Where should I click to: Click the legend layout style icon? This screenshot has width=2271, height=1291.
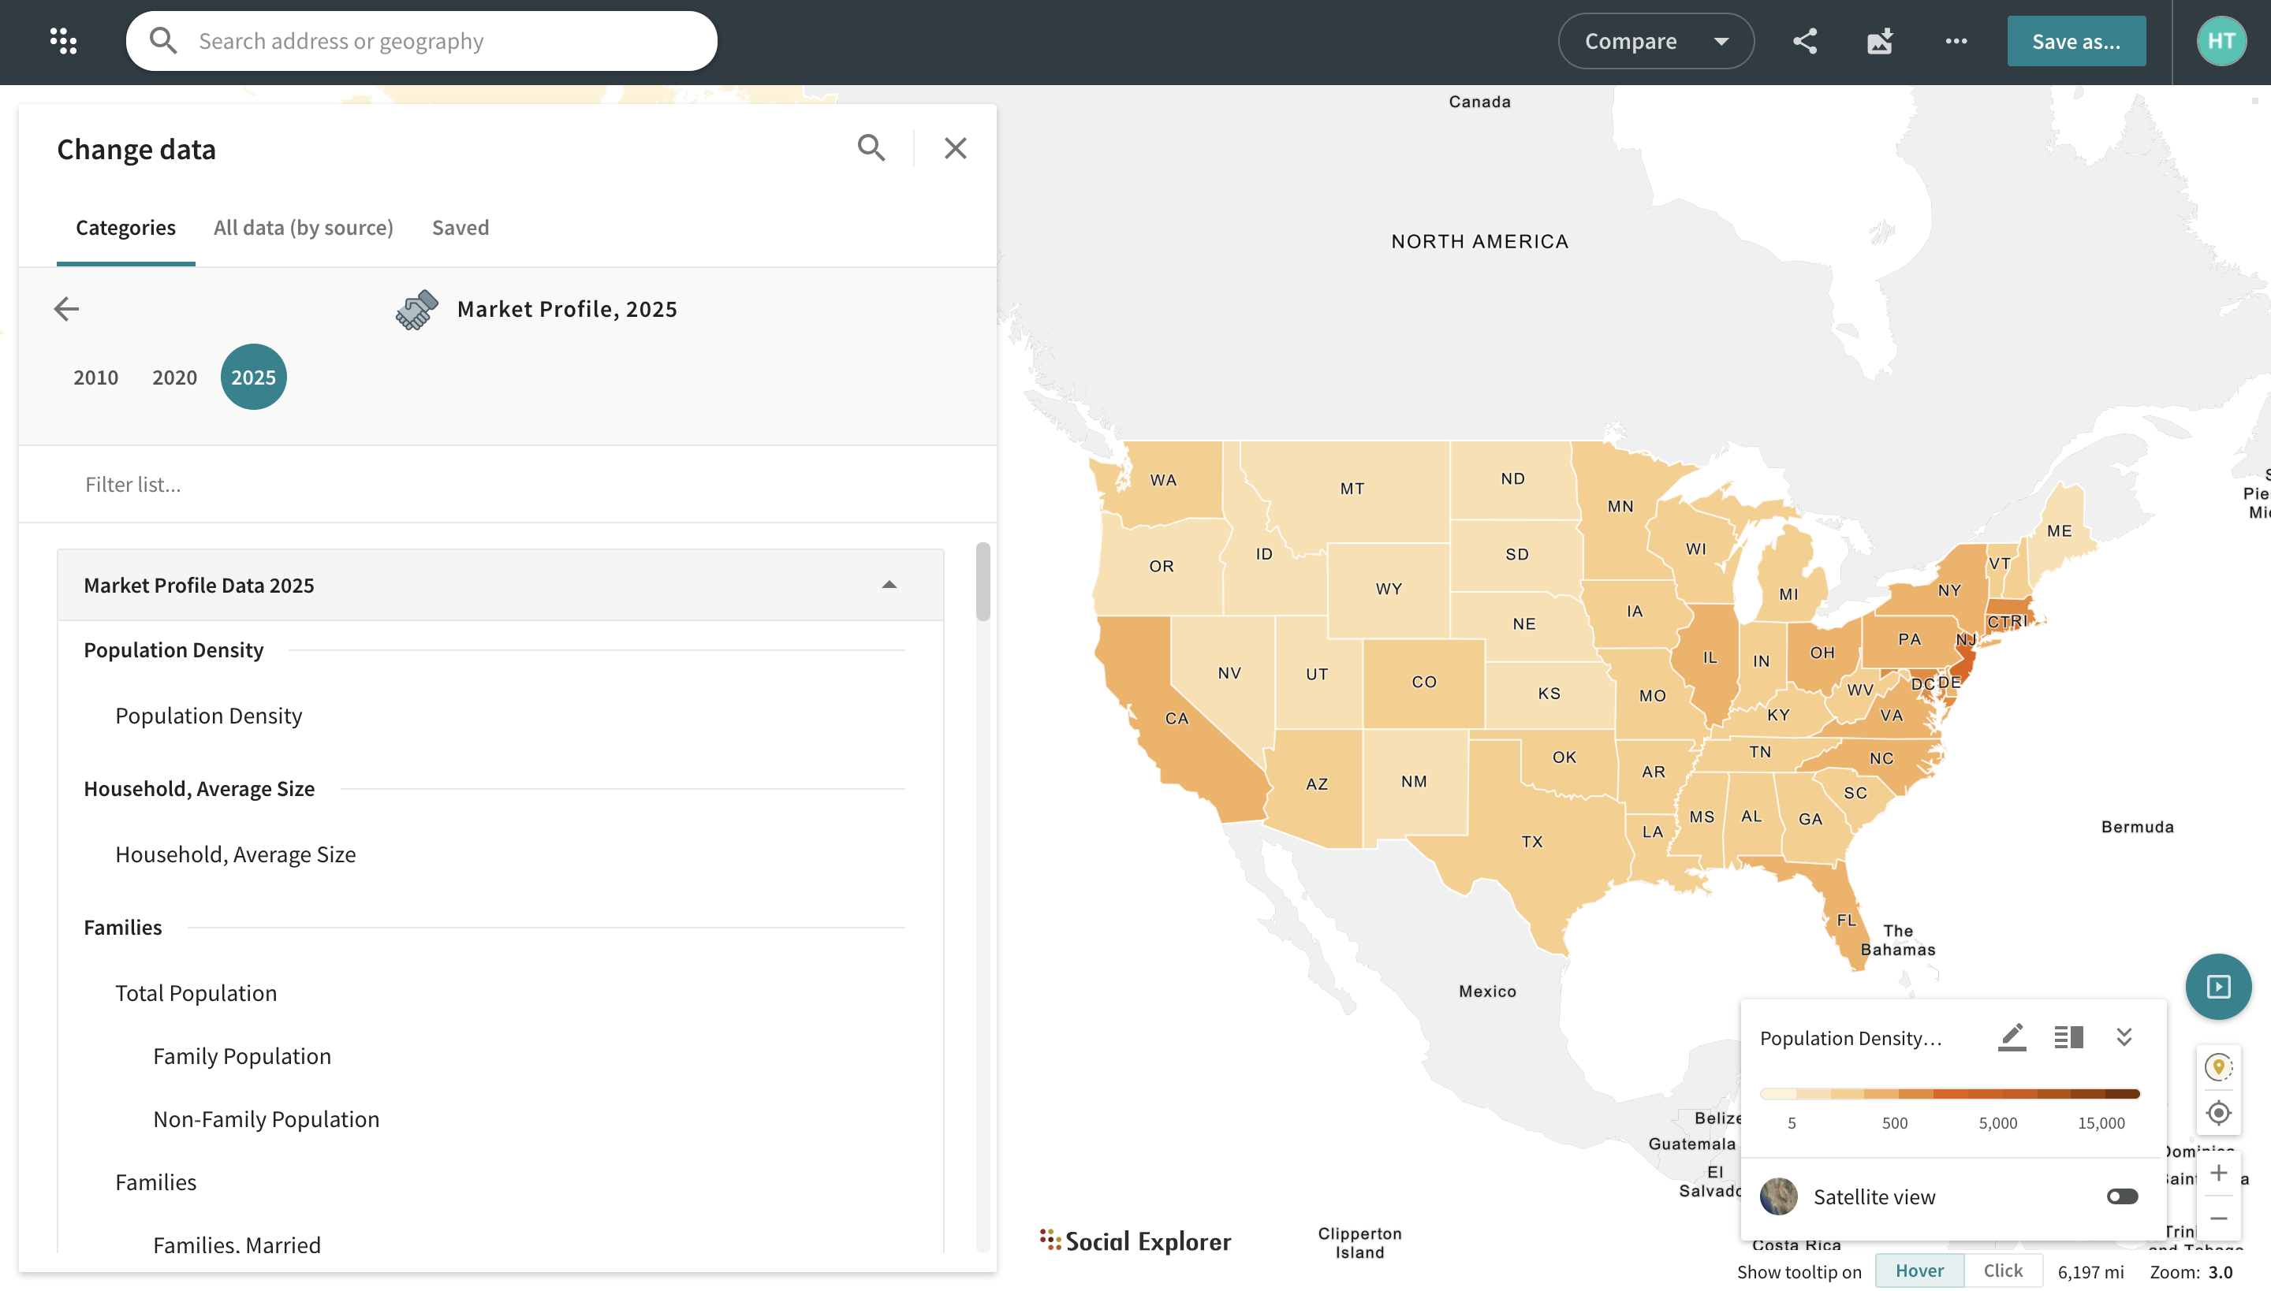click(2068, 1036)
